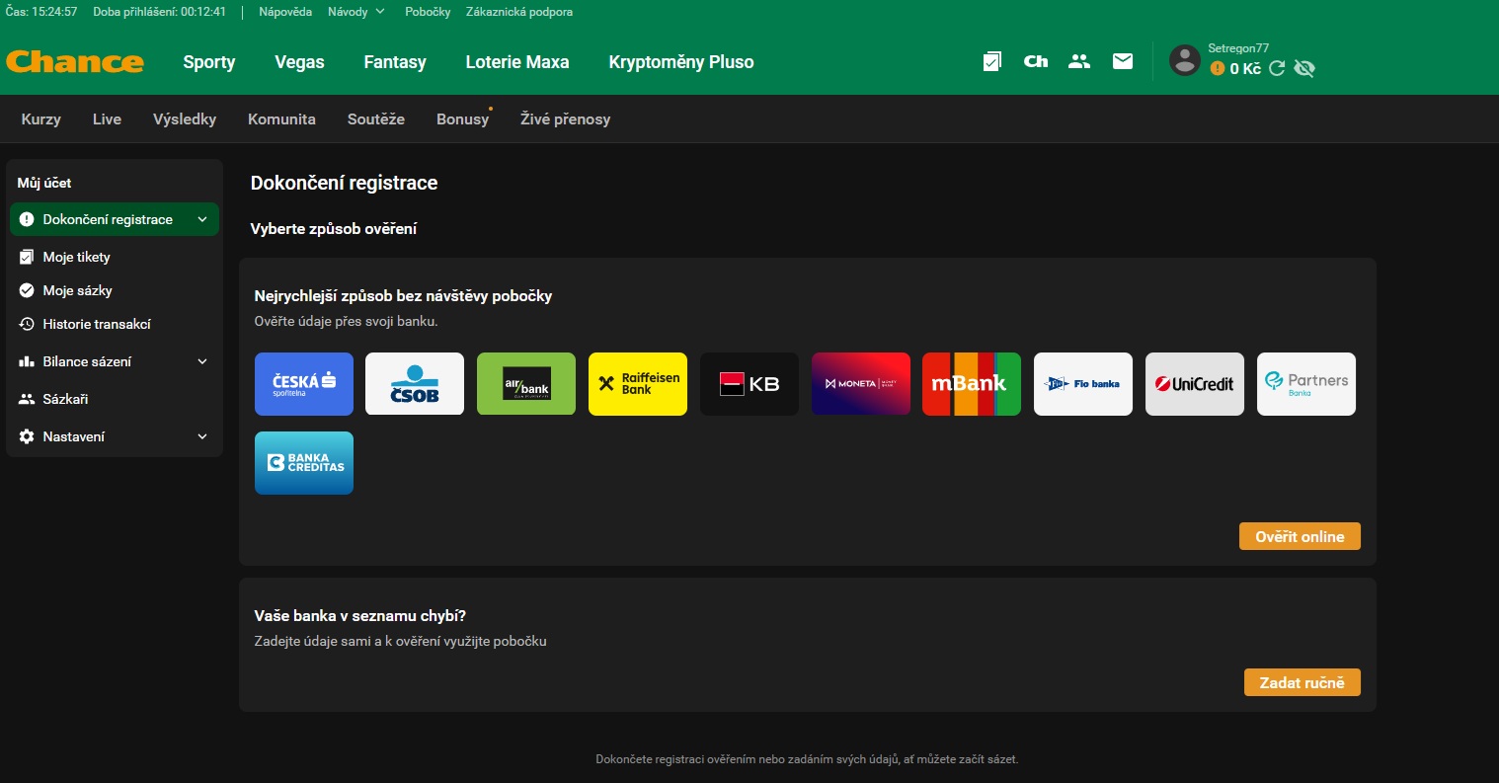
Task: Open Kryptoměny Pluso section
Action: 681,61
